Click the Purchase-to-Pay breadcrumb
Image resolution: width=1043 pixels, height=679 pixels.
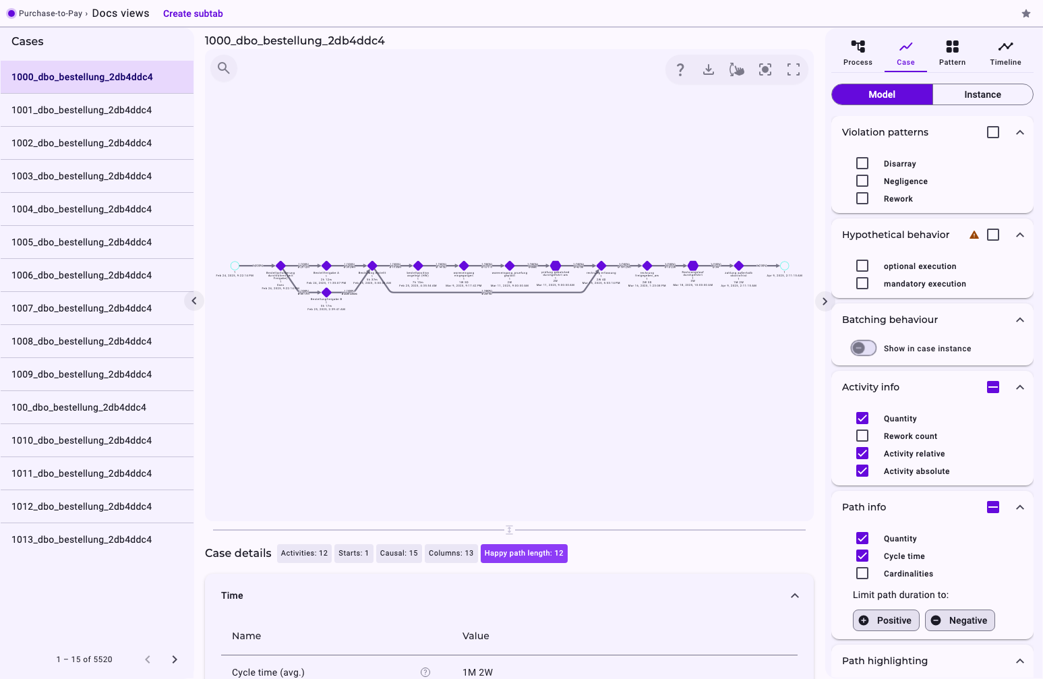click(x=51, y=13)
